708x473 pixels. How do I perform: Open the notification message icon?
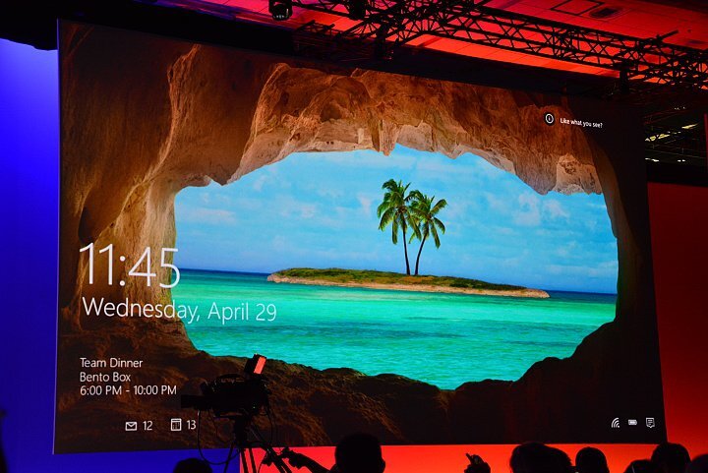pyautogui.click(x=650, y=423)
